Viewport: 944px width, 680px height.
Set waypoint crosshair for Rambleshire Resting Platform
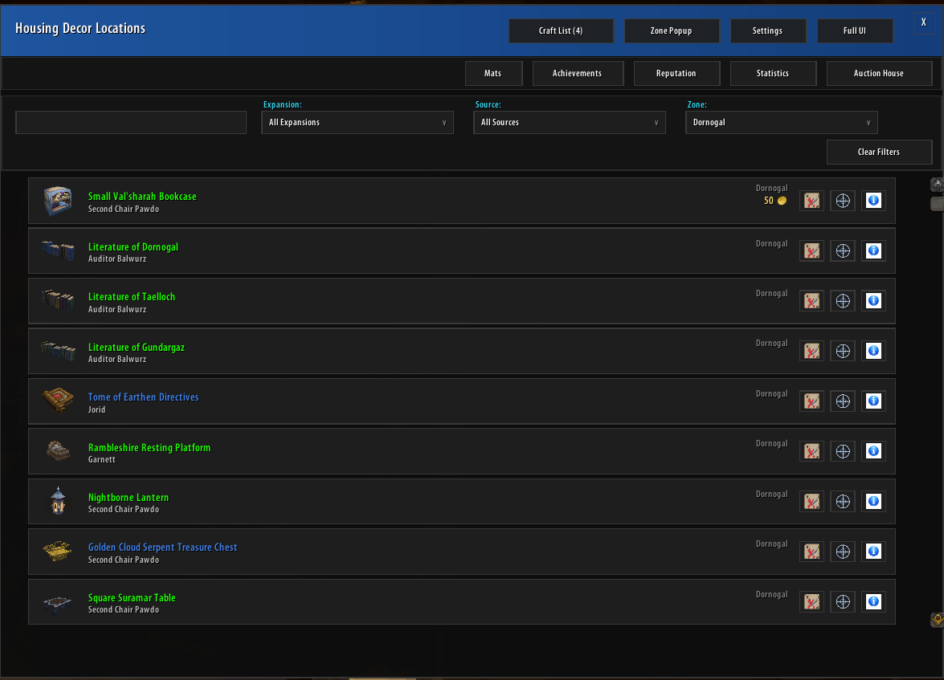(x=843, y=450)
